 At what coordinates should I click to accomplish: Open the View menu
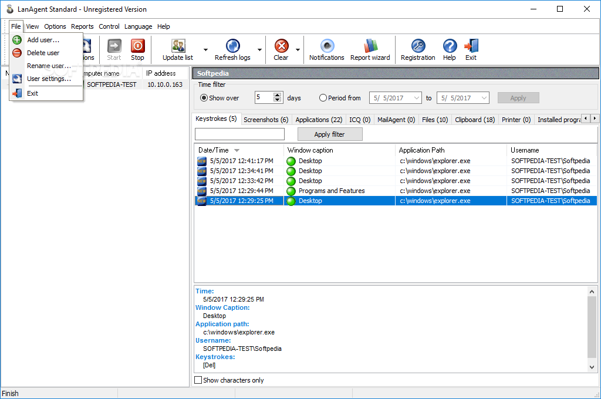click(x=32, y=26)
